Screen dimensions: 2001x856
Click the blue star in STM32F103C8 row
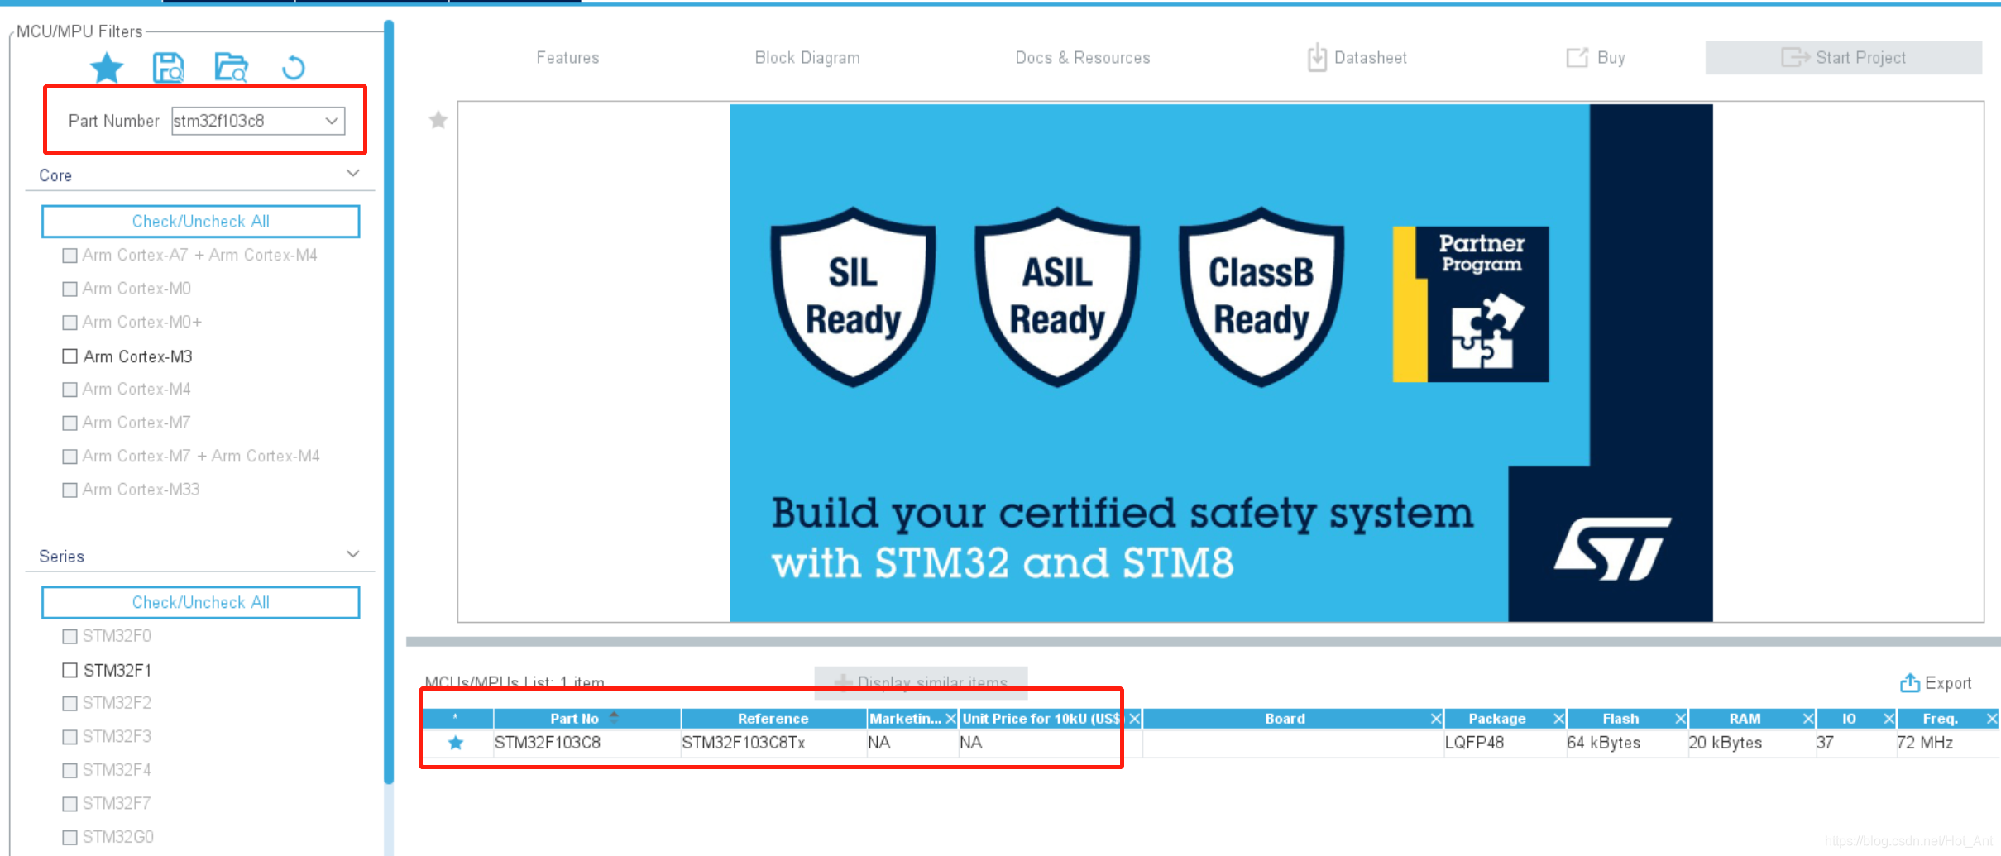pyautogui.click(x=456, y=743)
